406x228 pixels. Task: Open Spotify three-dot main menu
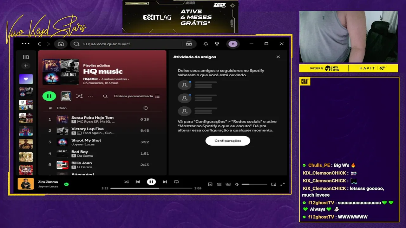25,44
